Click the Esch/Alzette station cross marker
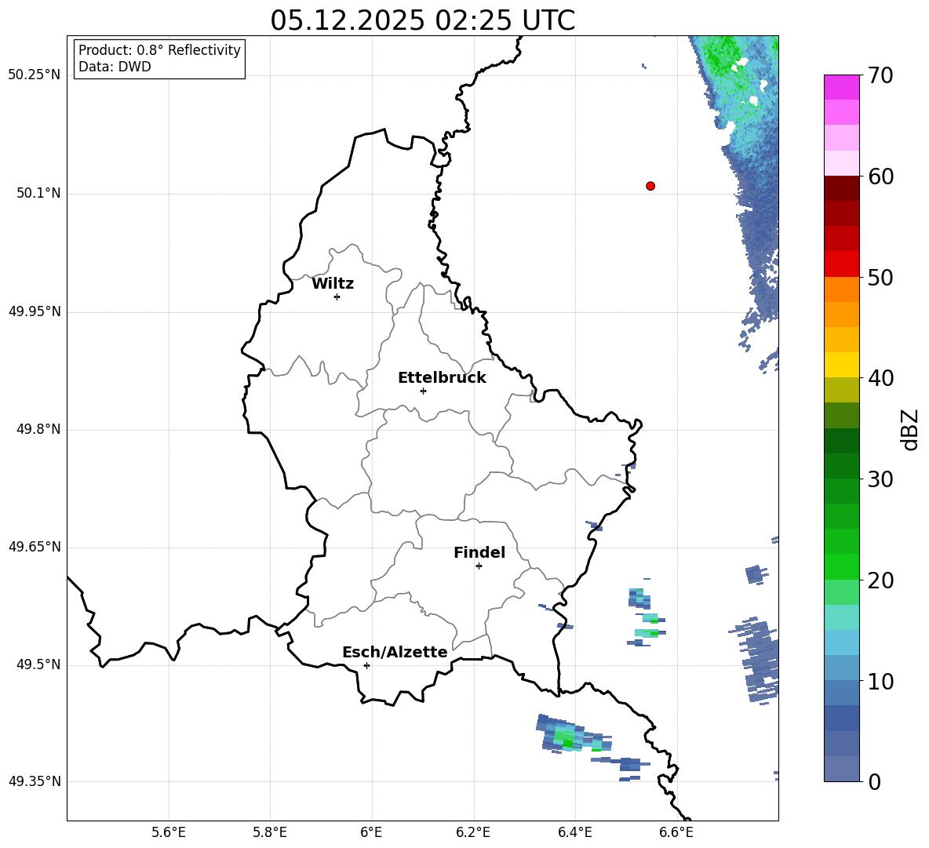The height and width of the screenshot is (848, 929). point(366,665)
